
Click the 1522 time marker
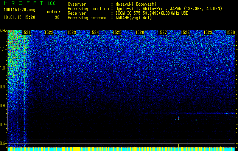pos(49,32)
